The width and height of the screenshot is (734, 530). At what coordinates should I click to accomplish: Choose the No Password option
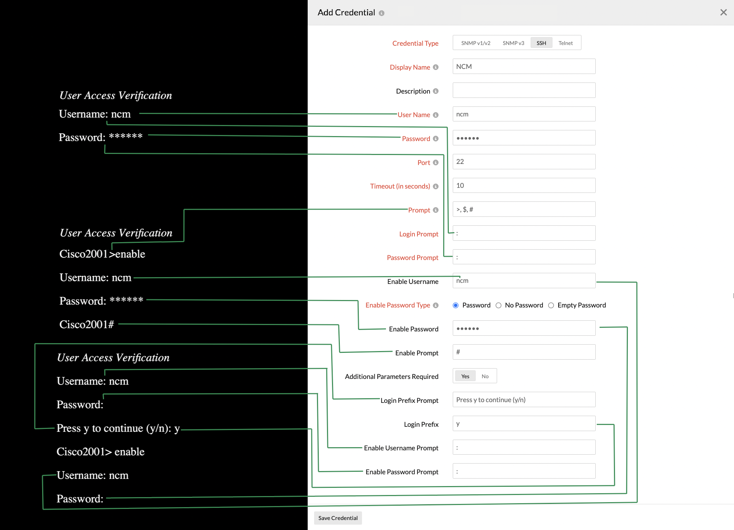[x=499, y=305]
